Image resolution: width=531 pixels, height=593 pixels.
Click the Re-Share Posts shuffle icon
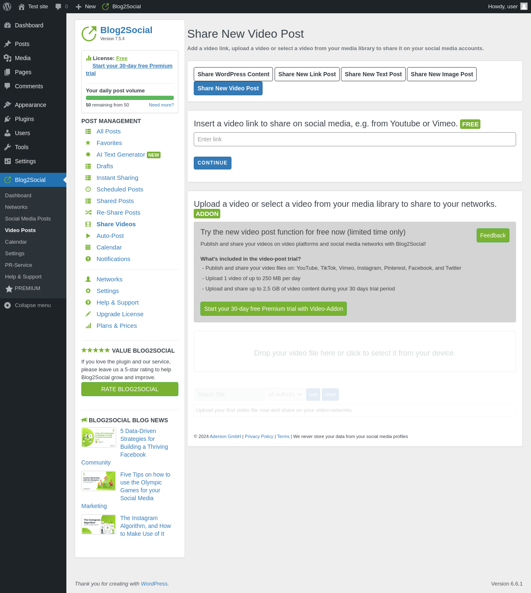click(88, 213)
